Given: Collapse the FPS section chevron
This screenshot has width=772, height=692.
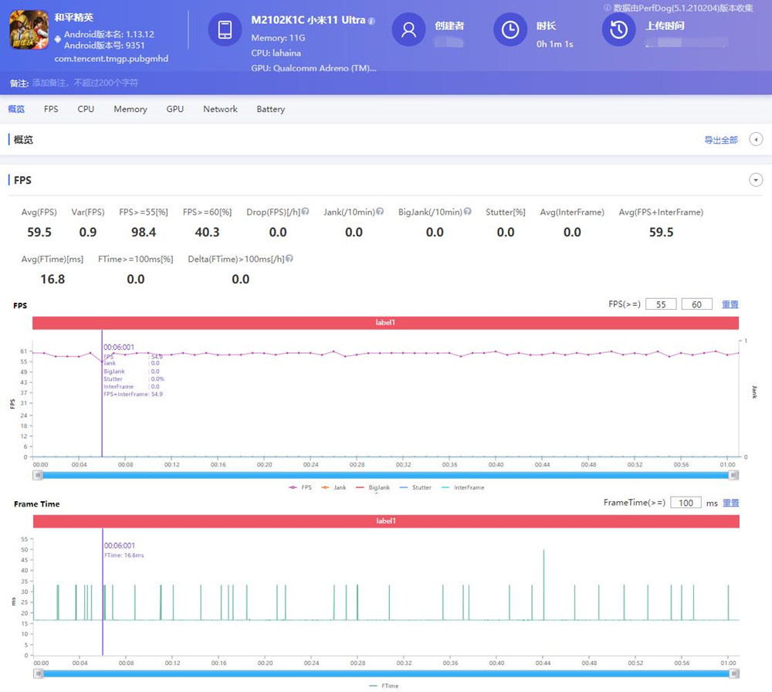Looking at the screenshot, I should [756, 180].
